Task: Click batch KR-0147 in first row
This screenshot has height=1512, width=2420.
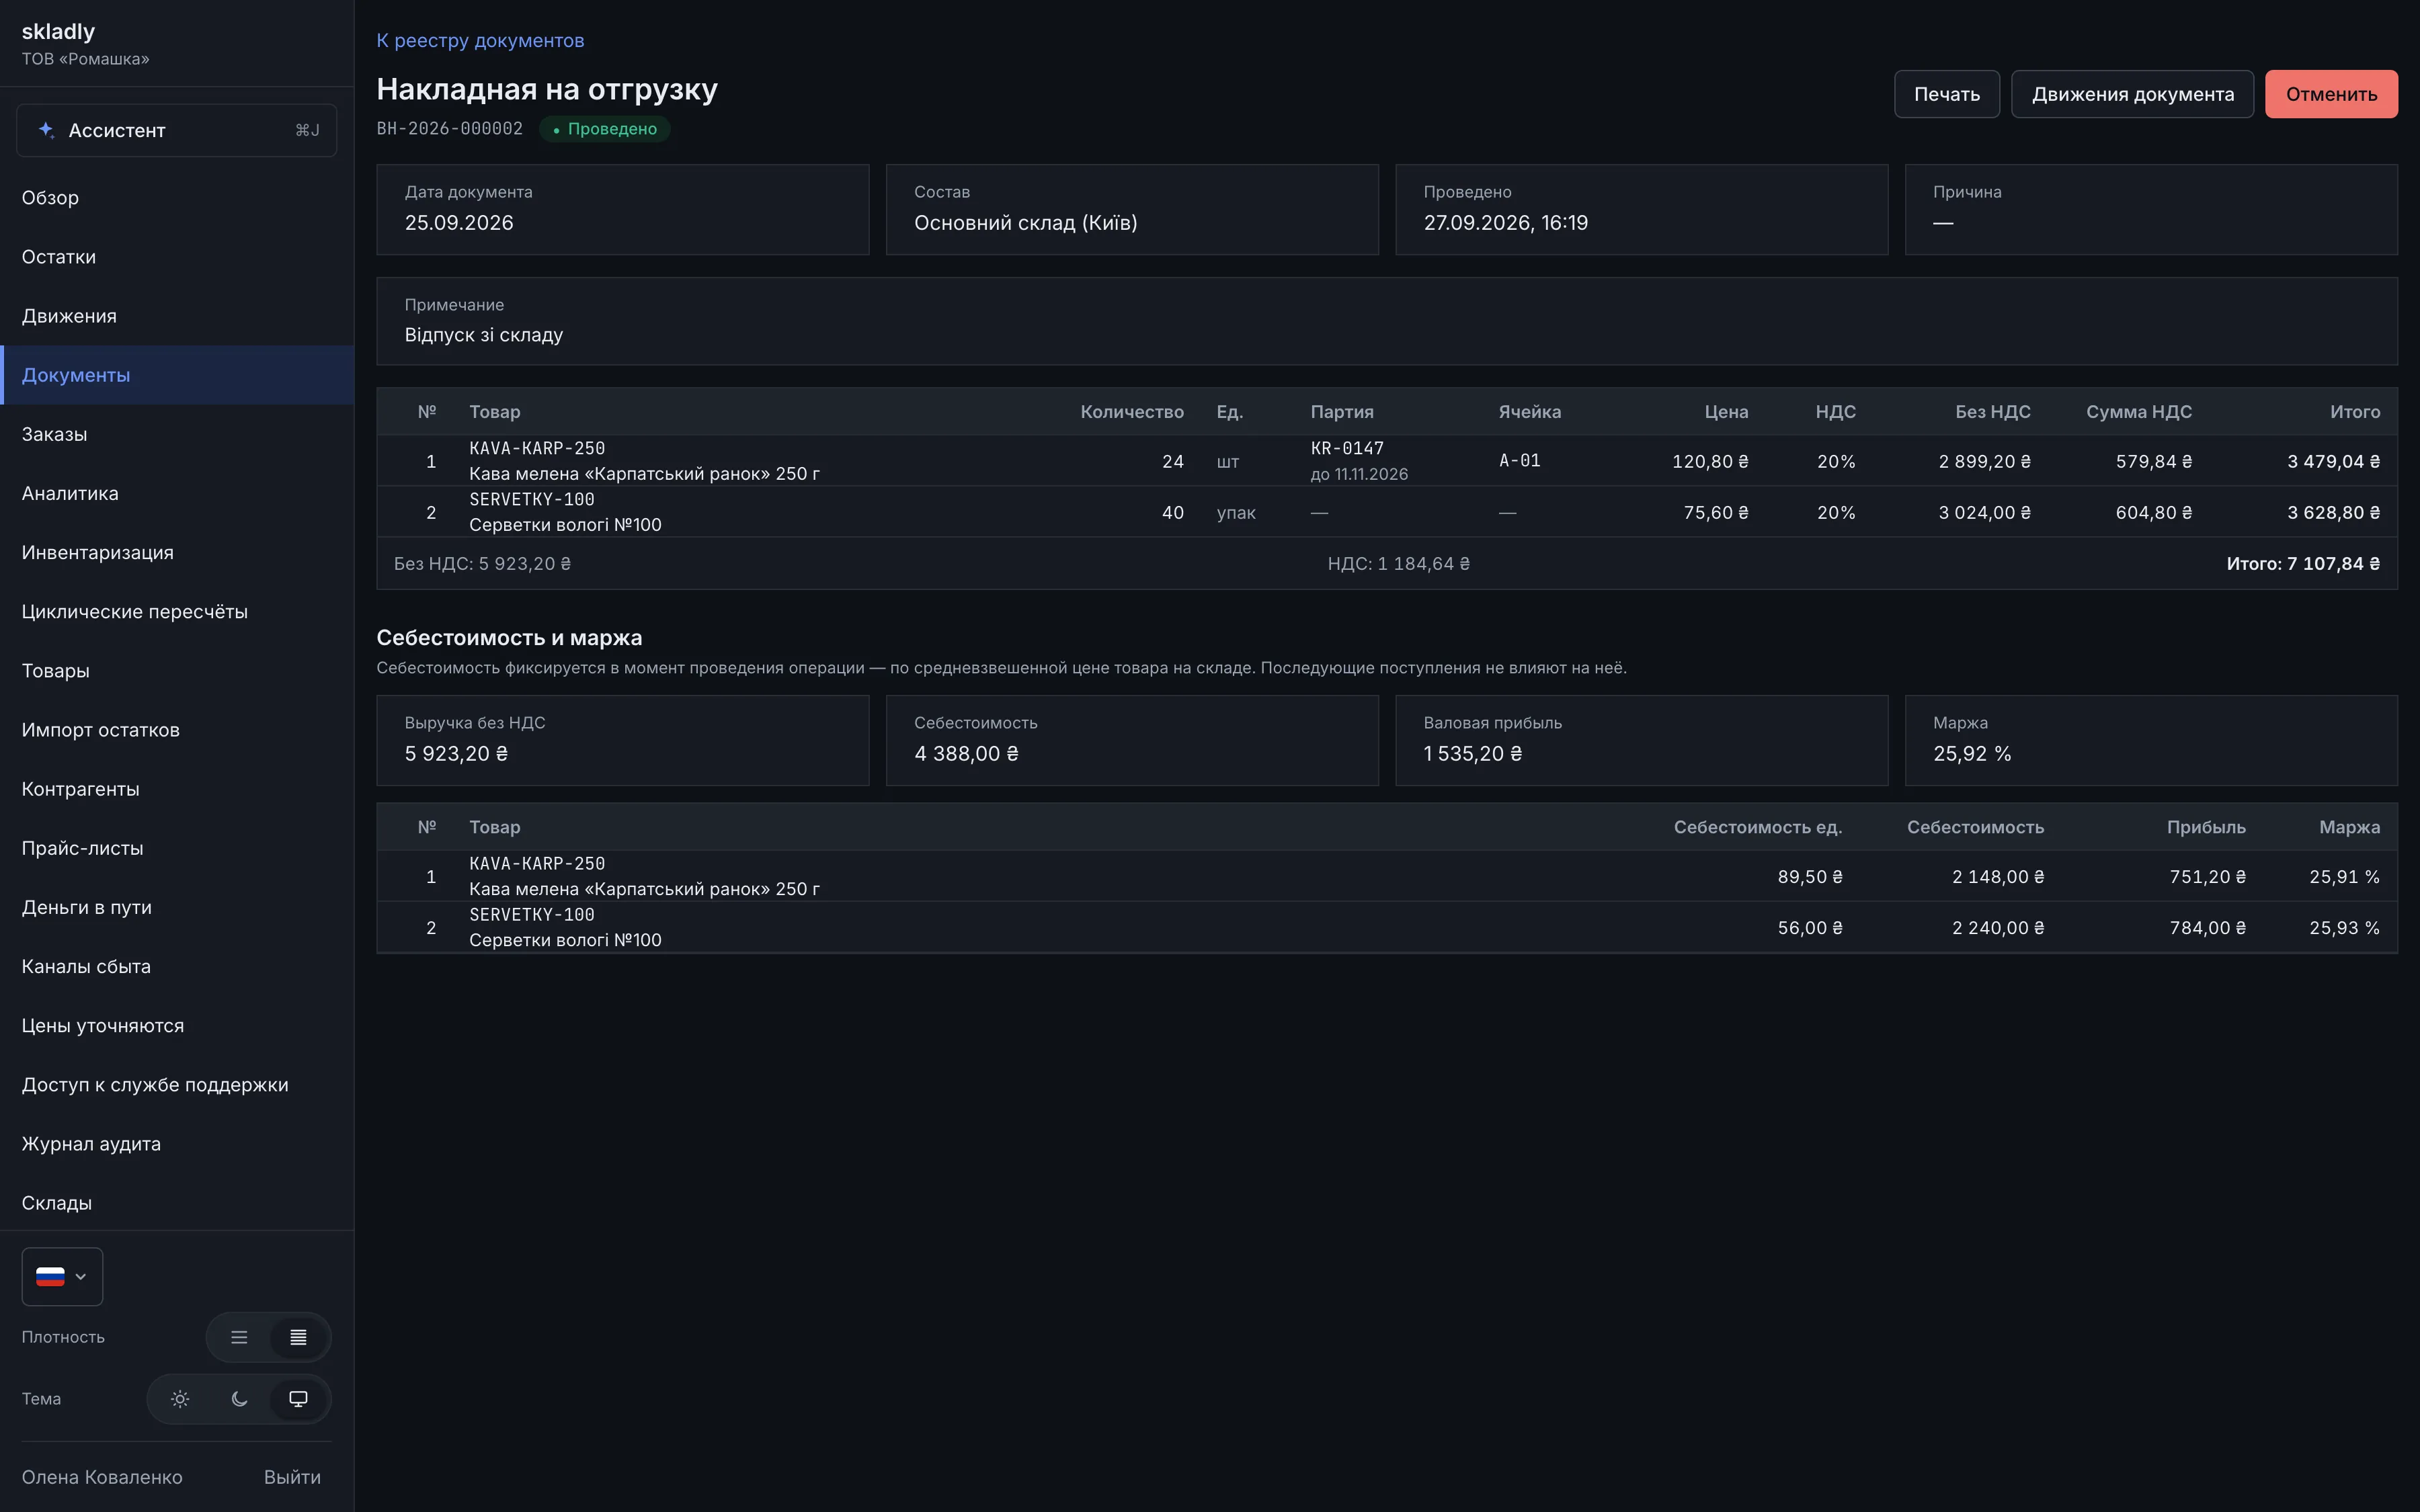Action: [x=1347, y=448]
